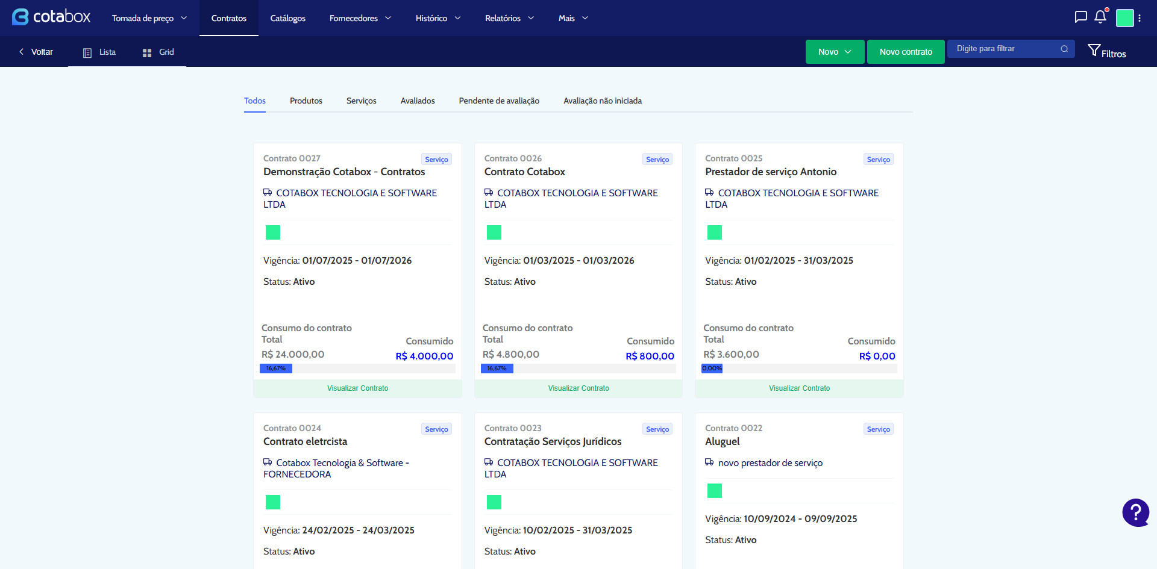Click consumed value R$ 4.000,00
The image size is (1157, 569).
(424, 356)
